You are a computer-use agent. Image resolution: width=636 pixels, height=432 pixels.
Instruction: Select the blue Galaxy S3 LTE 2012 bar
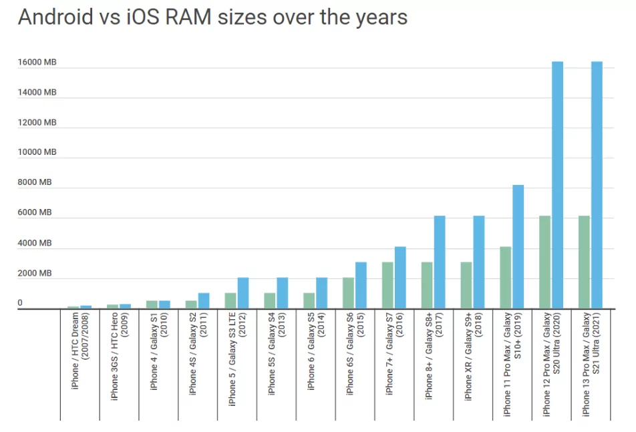click(243, 293)
